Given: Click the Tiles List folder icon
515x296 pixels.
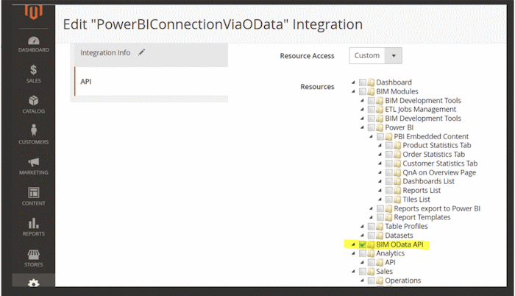Looking at the screenshot, I should [398, 200].
